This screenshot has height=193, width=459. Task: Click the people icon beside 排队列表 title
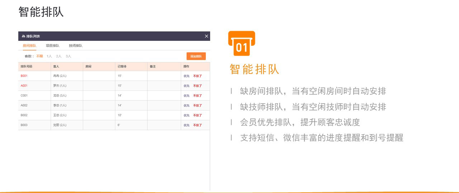pyautogui.click(x=23, y=36)
